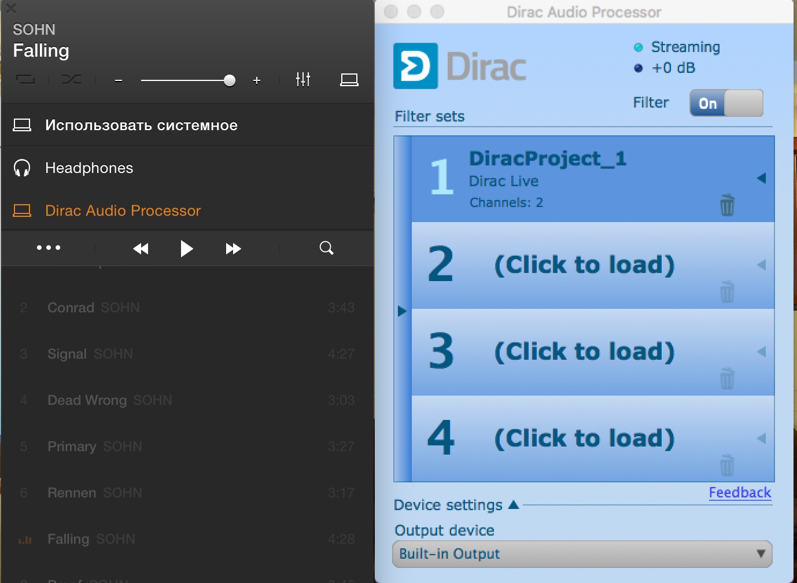Open the search magnifier icon
This screenshot has height=583, width=797.
327,248
